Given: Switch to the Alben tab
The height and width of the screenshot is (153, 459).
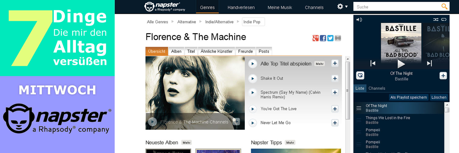Looking at the screenshot, I should (x=176, y=51).
